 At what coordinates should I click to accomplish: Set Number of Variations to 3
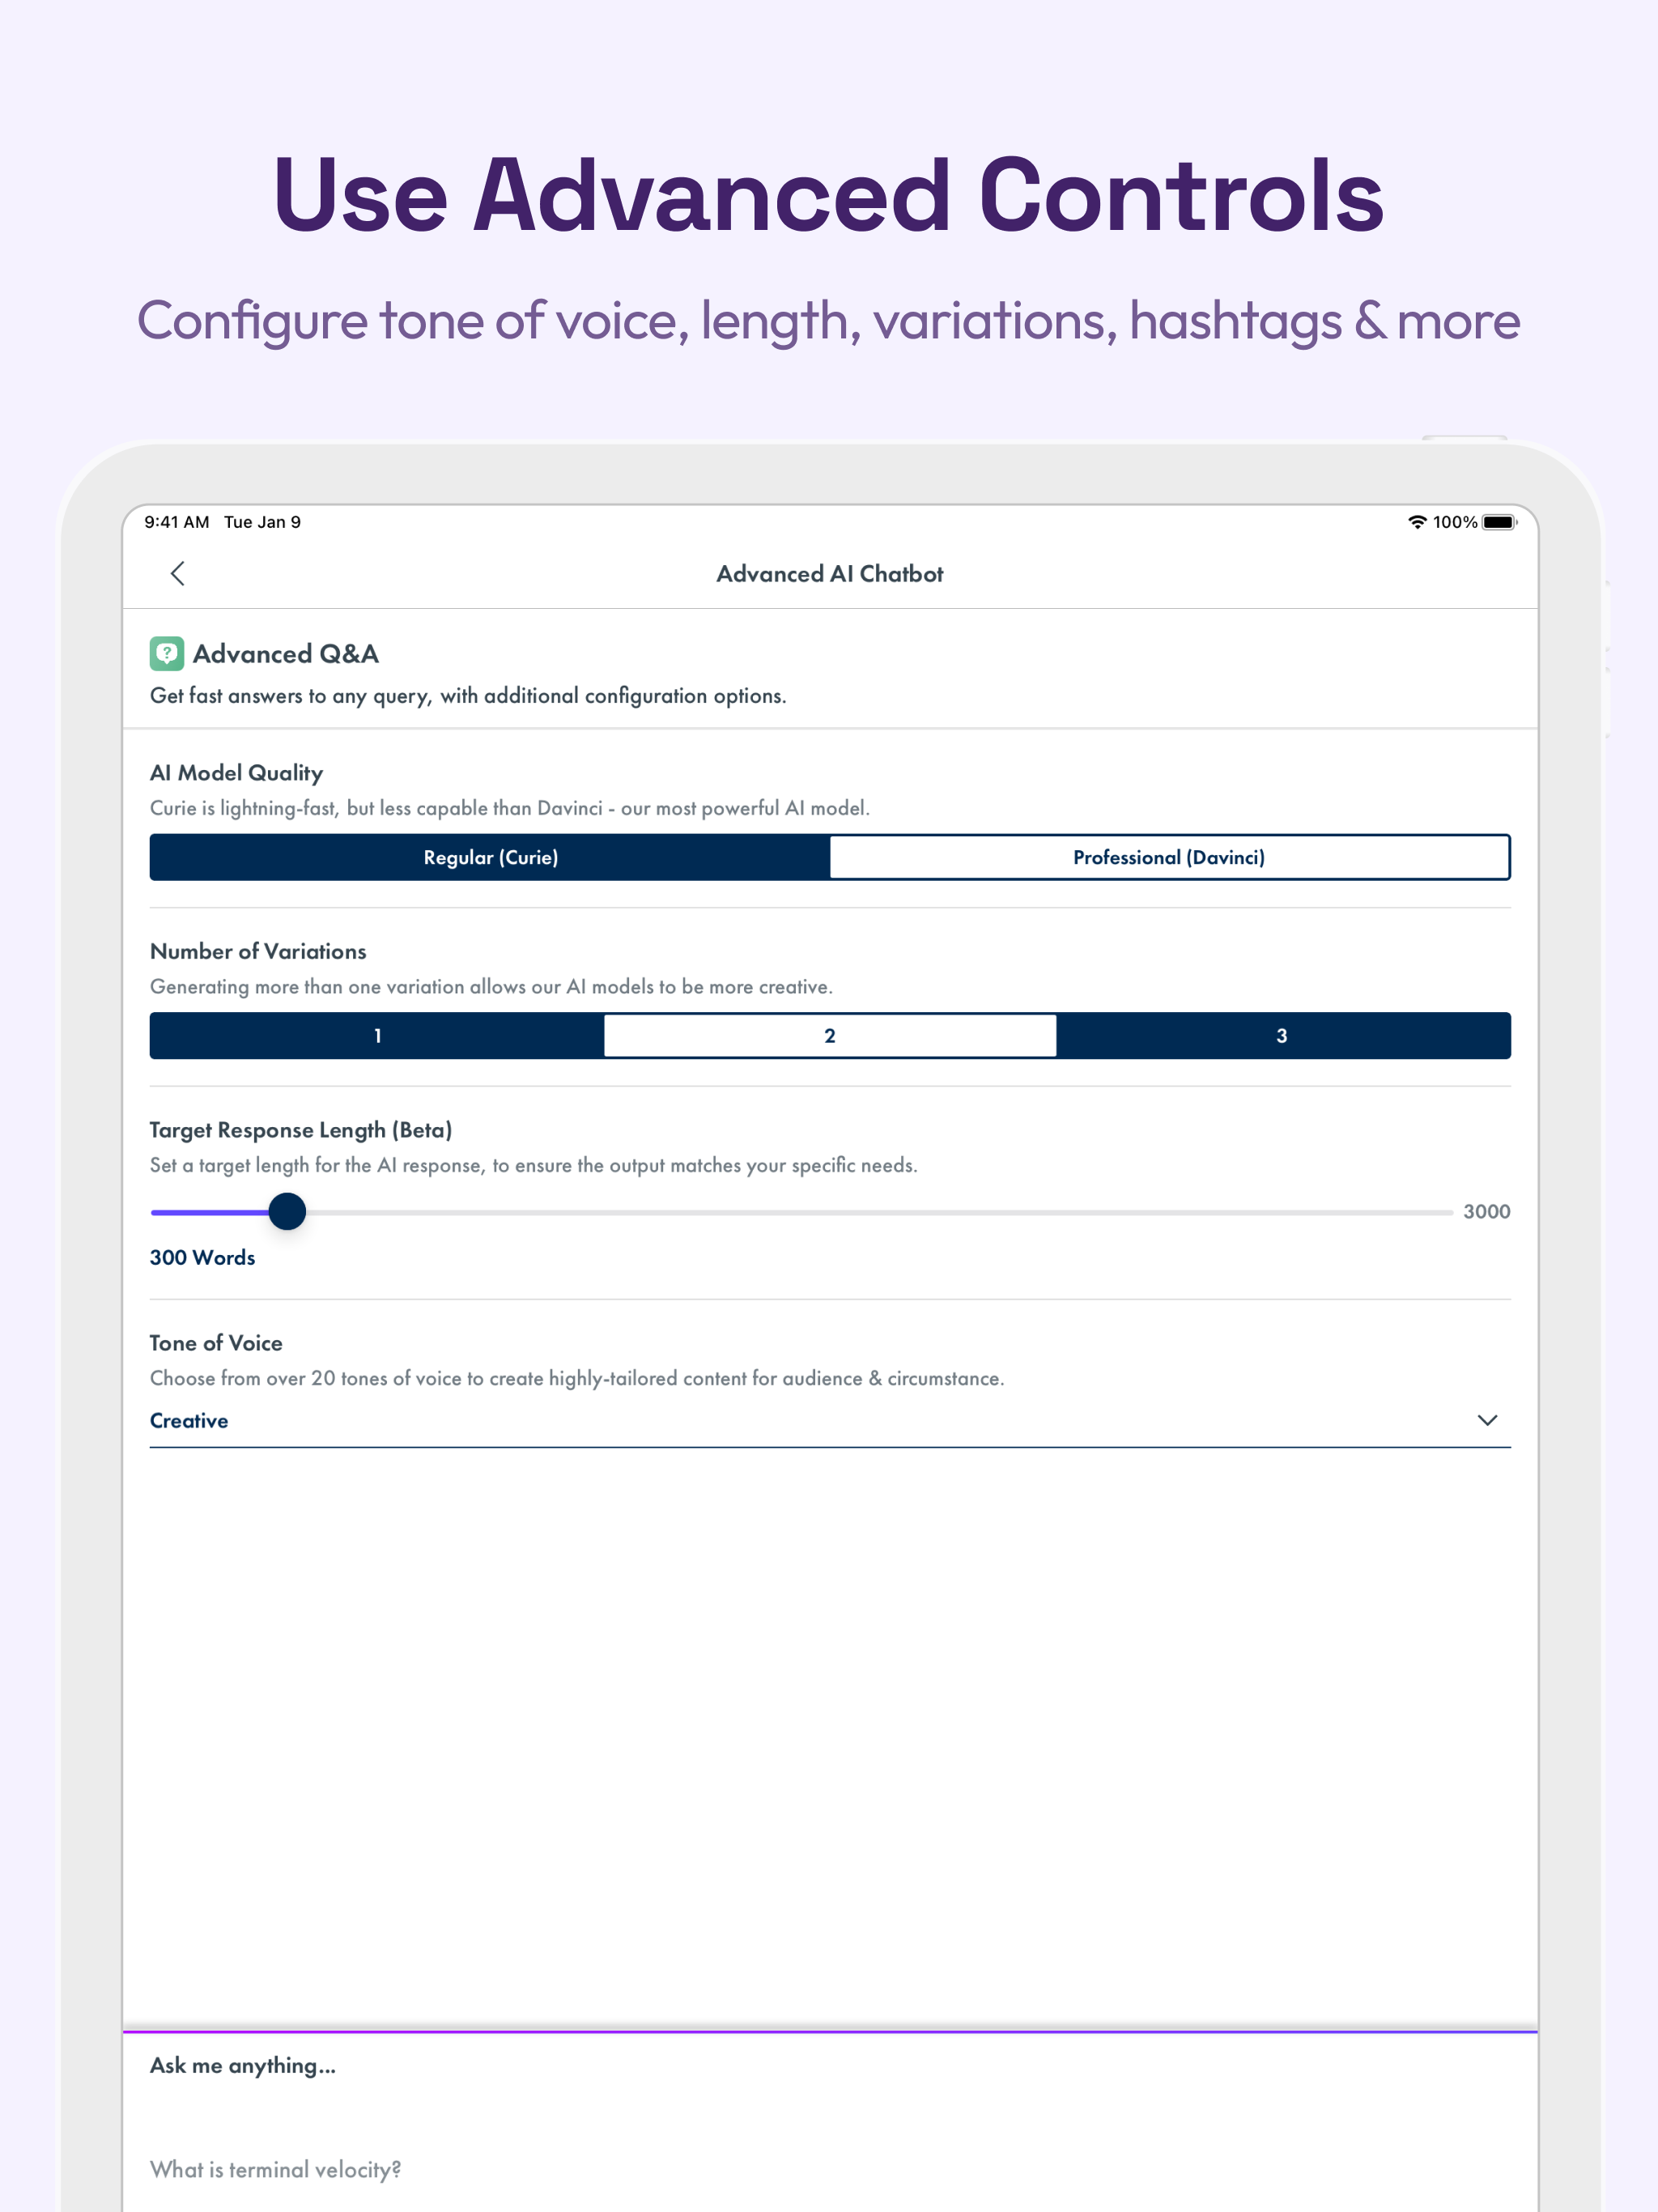point(1282,1035)
